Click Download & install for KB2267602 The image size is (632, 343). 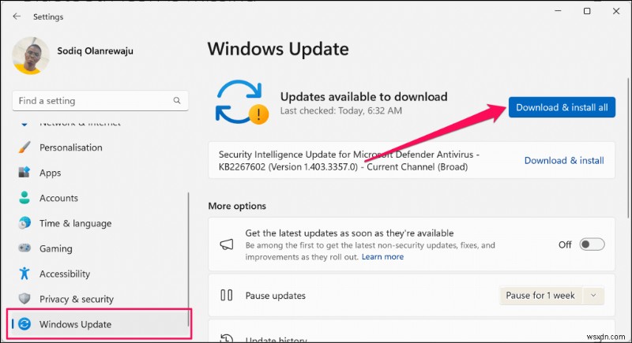click(x=564, y=160)
